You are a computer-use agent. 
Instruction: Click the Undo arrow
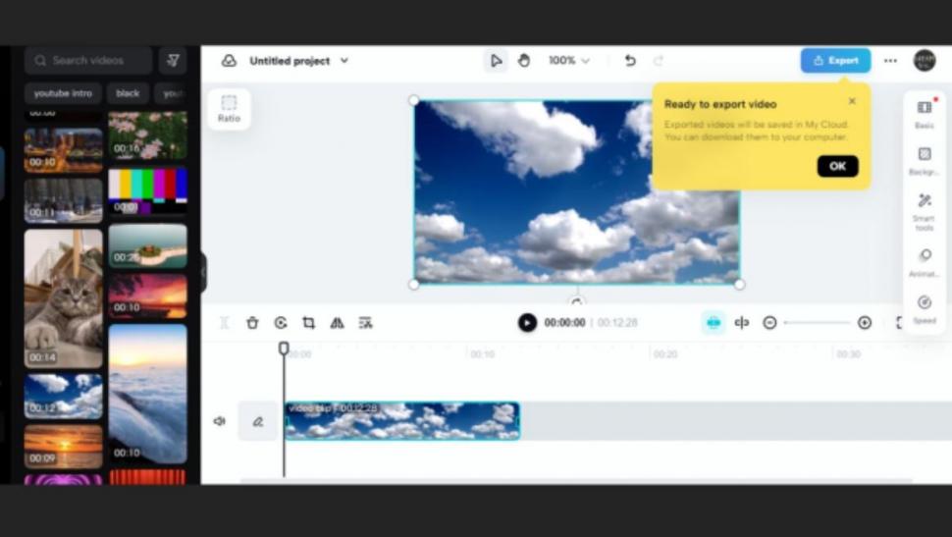pos(630,61)
